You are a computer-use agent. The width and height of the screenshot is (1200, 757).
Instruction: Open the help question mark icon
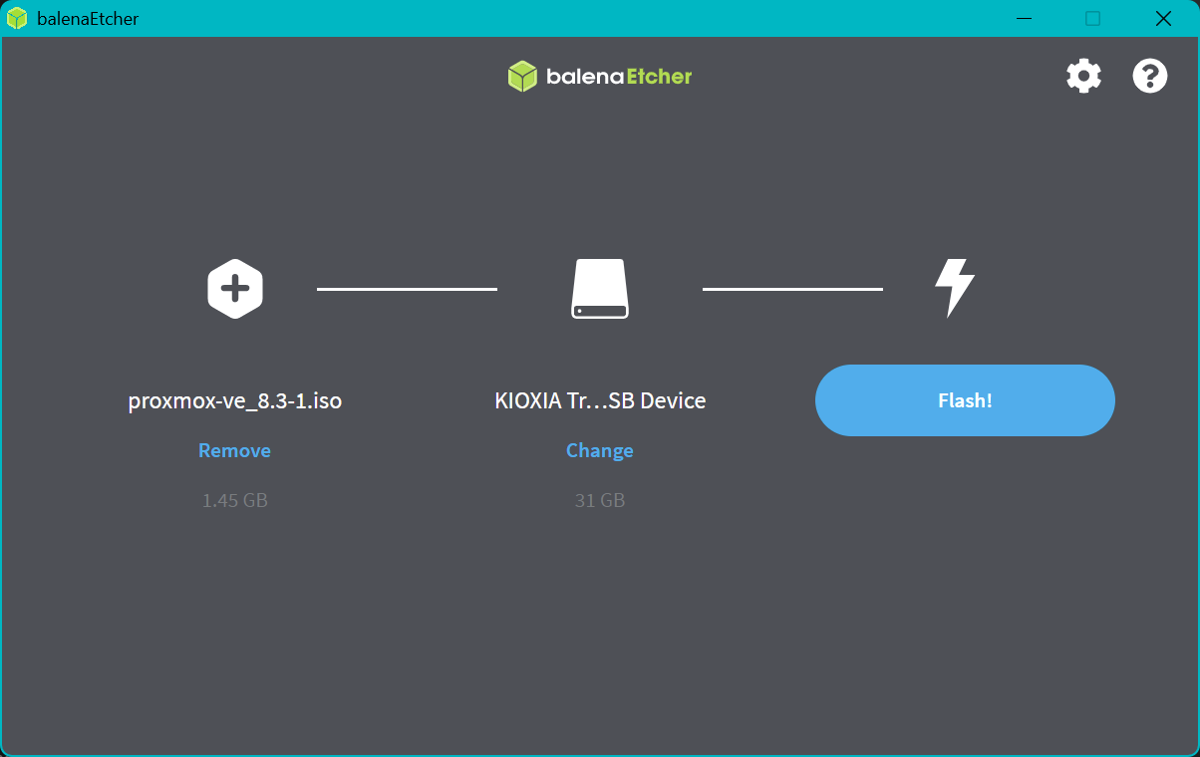[1150, 76]
